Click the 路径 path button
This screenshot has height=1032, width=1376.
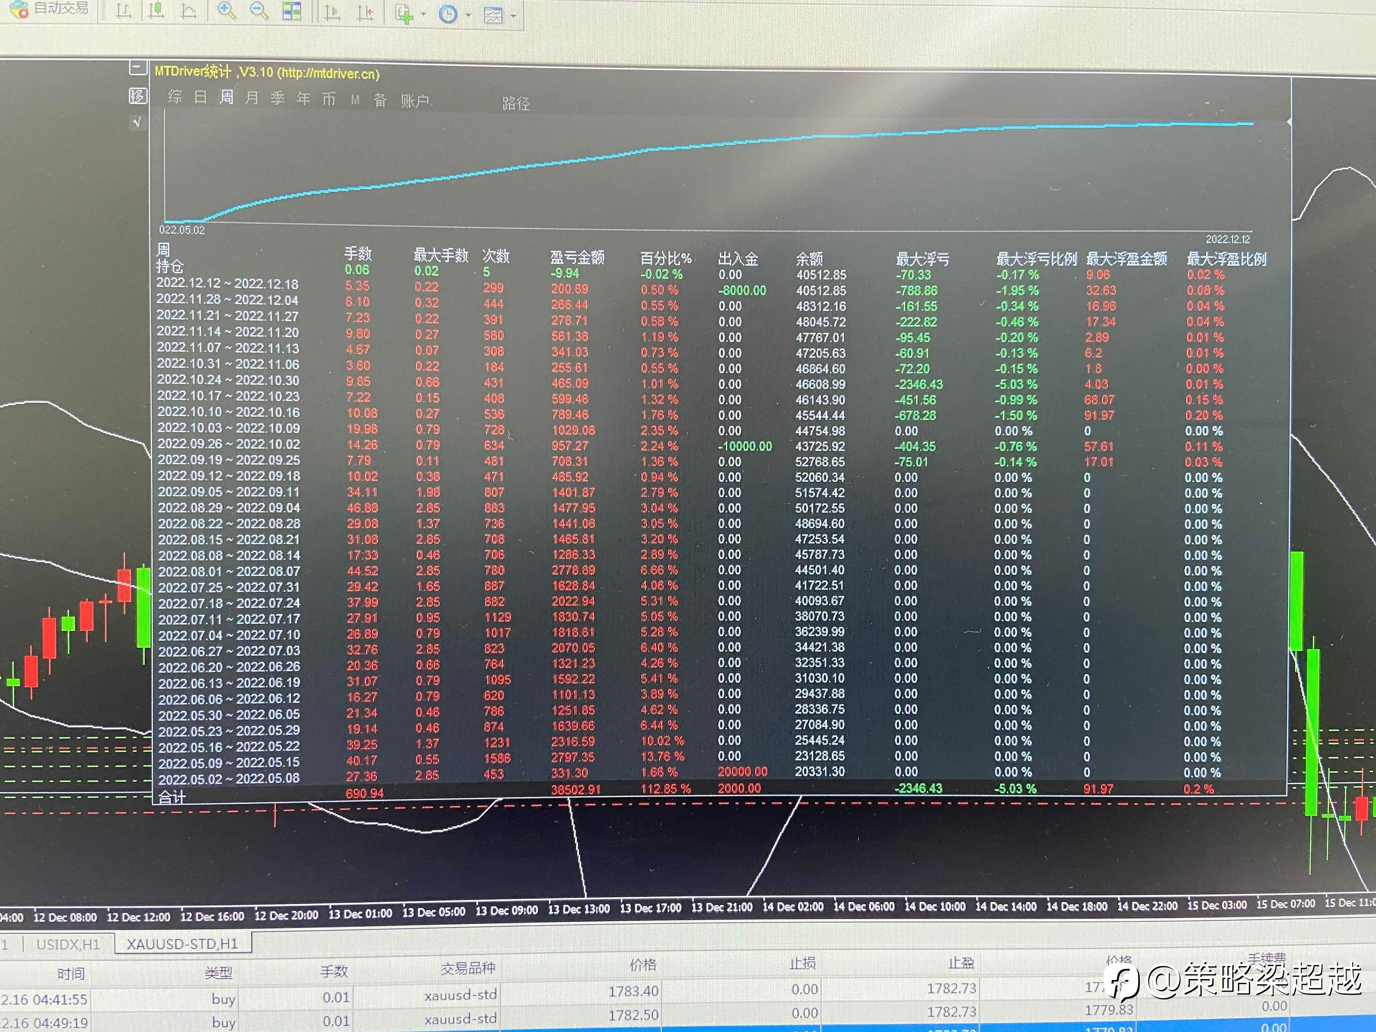tap(516, 103)
